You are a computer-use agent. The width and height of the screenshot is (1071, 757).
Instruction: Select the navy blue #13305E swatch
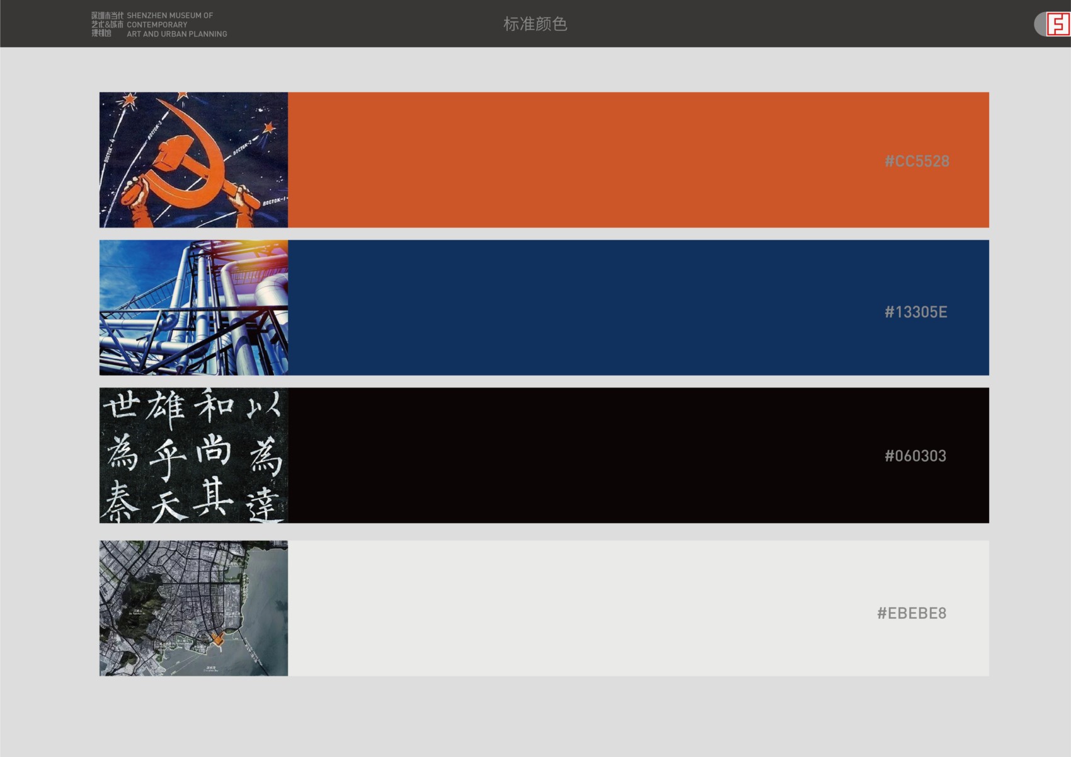(x=638, y=308)
